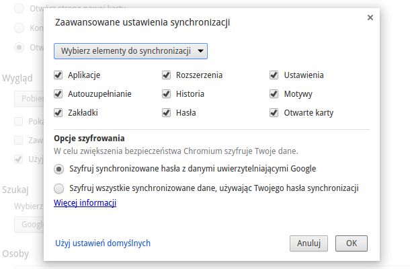The height and width of the screenshot is (269, 410).
Task: Open the 'Wybierz elementy do synchronizacji' dropdown
Action: coord(131,51)
